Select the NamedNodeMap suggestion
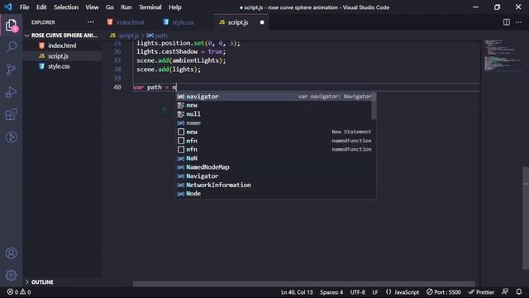This screenshot has height=298, width=529. [275, 167]
